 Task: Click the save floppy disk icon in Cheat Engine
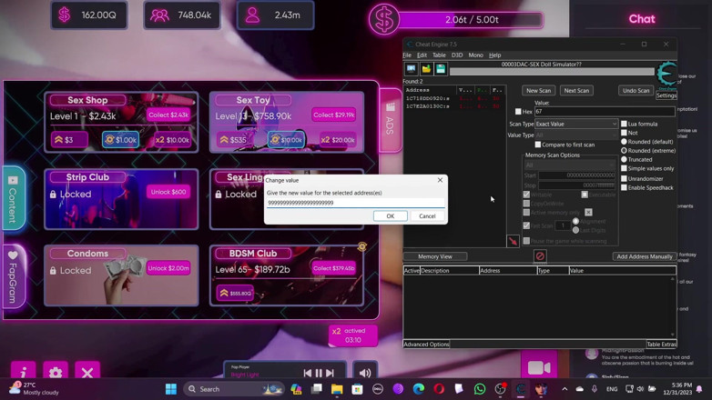coord(441,69)
